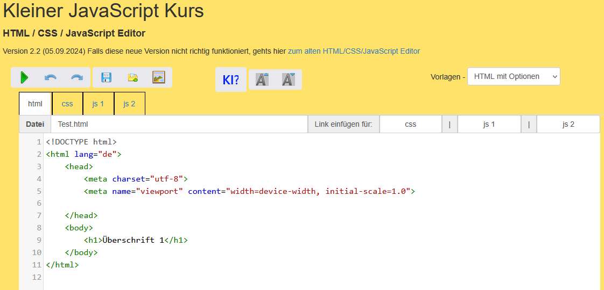The width and height of the screenshot is (604, 290).
Task: Click the Vorlagen - label
Action: [x=447, y=77]
